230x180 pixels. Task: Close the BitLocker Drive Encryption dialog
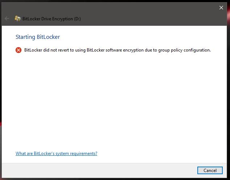pyautogui.click(x=221, y=8)
